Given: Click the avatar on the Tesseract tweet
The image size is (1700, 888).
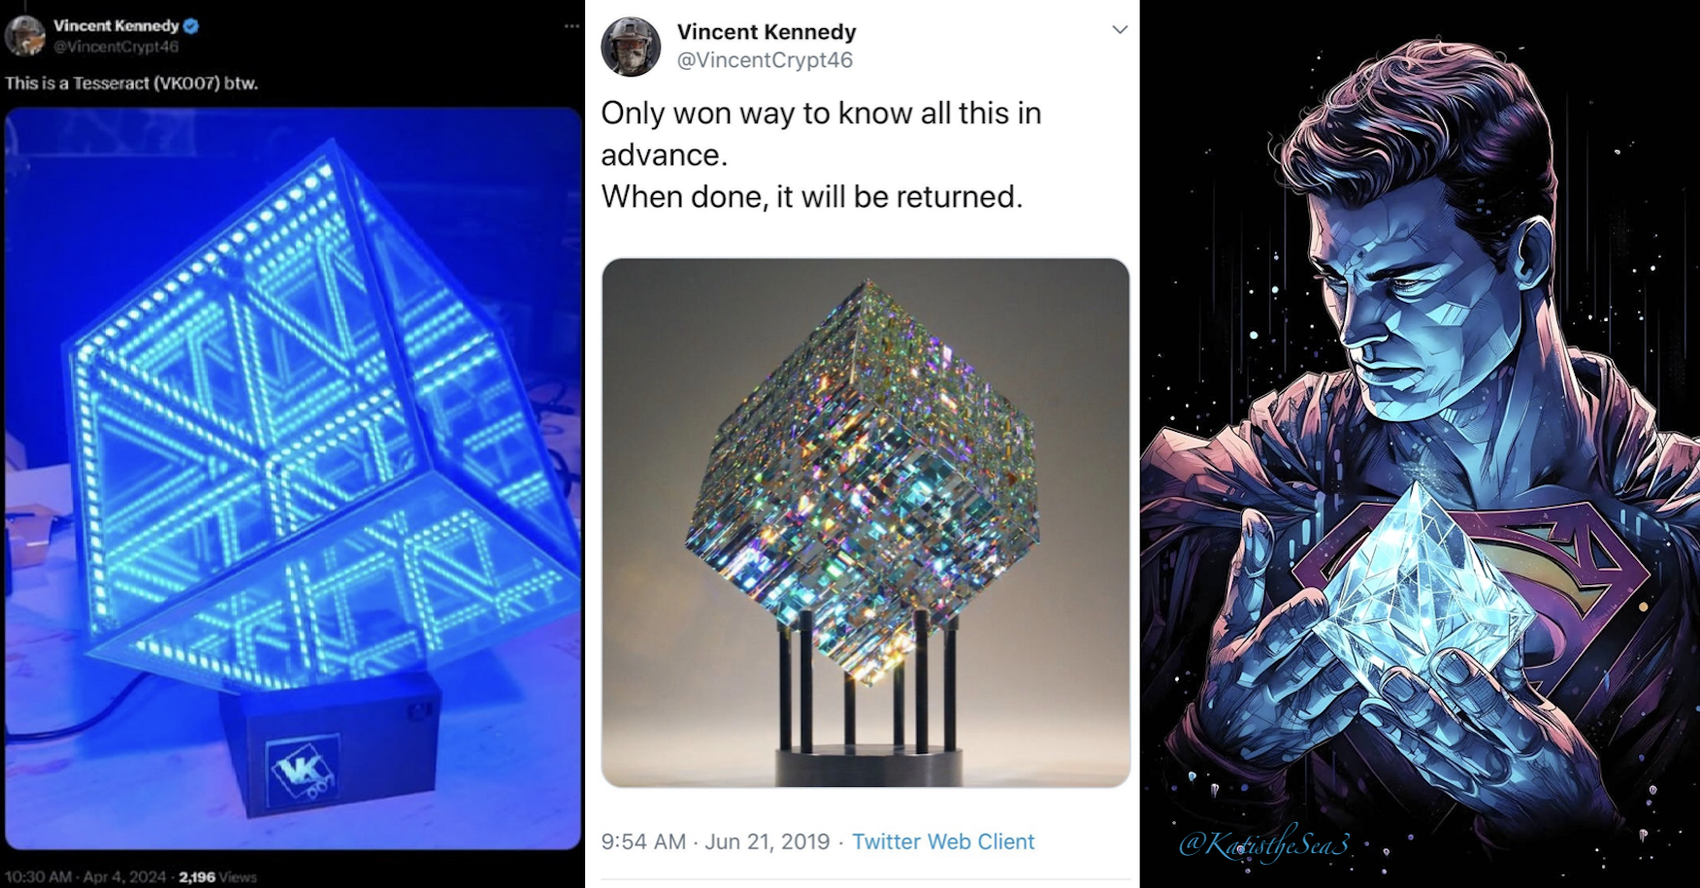Looking at the screenshot, I should pyautogui.click(x=24, y=35).
